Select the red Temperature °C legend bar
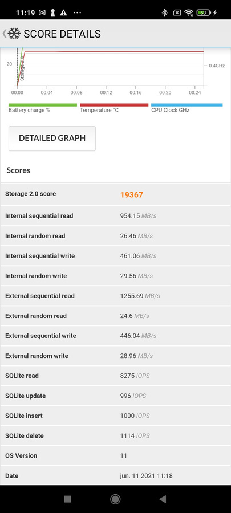231x513 pixels. pyautogui.click(x=114, y=105)
